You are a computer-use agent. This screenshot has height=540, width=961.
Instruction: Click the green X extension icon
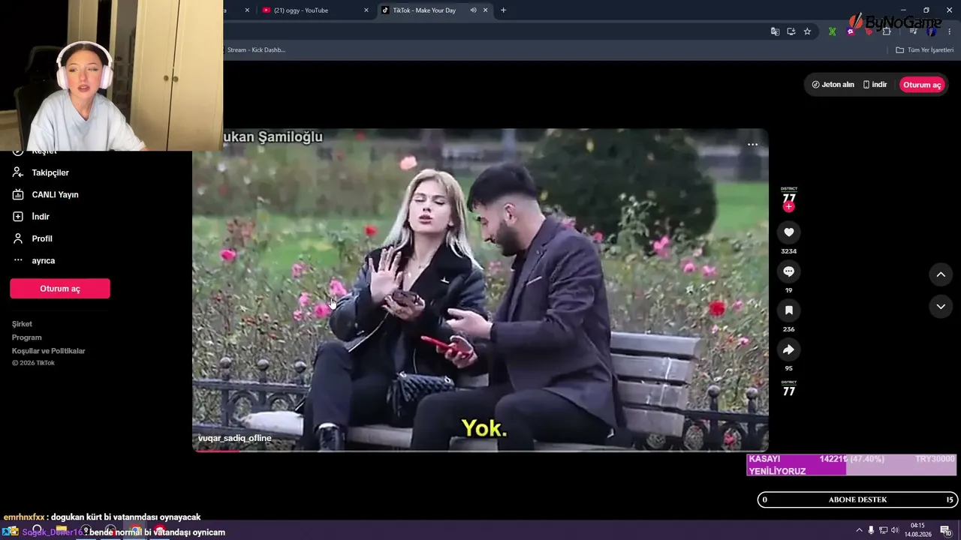click(x=832, y=31)
